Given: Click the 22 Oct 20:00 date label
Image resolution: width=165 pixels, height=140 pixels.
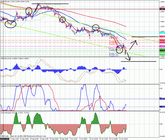Looking at the screenshot, I should 124,139.
